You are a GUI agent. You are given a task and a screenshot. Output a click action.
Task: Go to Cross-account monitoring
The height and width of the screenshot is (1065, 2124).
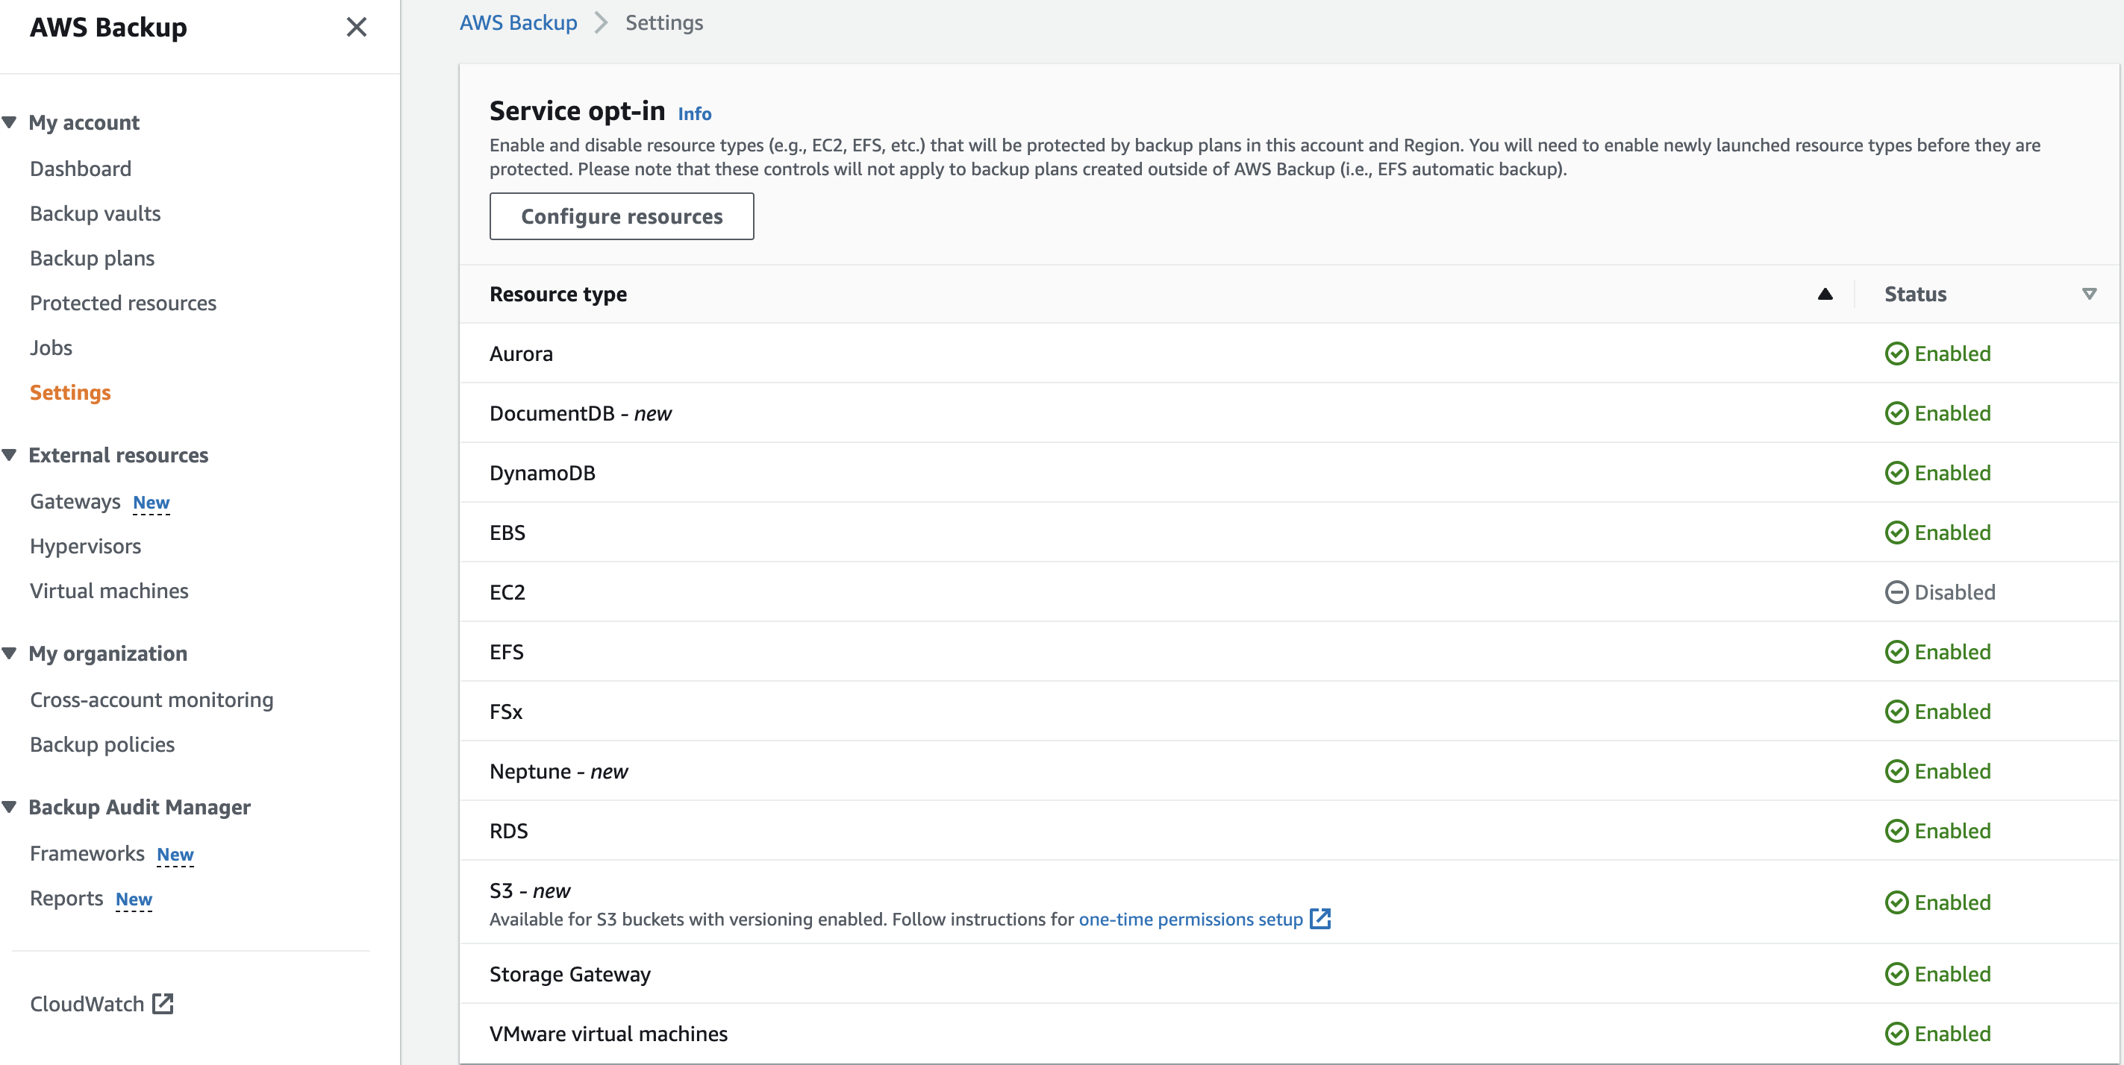[152, 700]
